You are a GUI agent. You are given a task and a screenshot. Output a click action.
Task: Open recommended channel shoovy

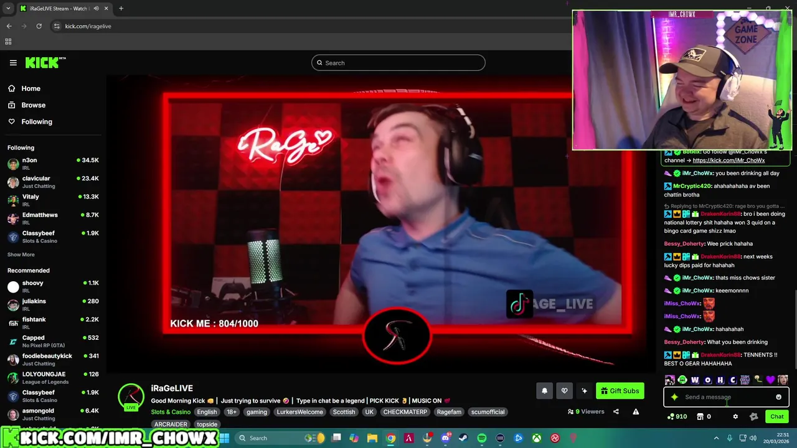tap(53, 286)
